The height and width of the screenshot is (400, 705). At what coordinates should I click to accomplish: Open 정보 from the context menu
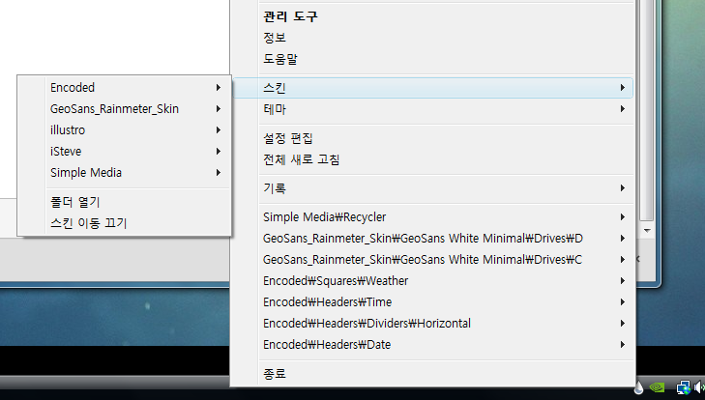275,38
